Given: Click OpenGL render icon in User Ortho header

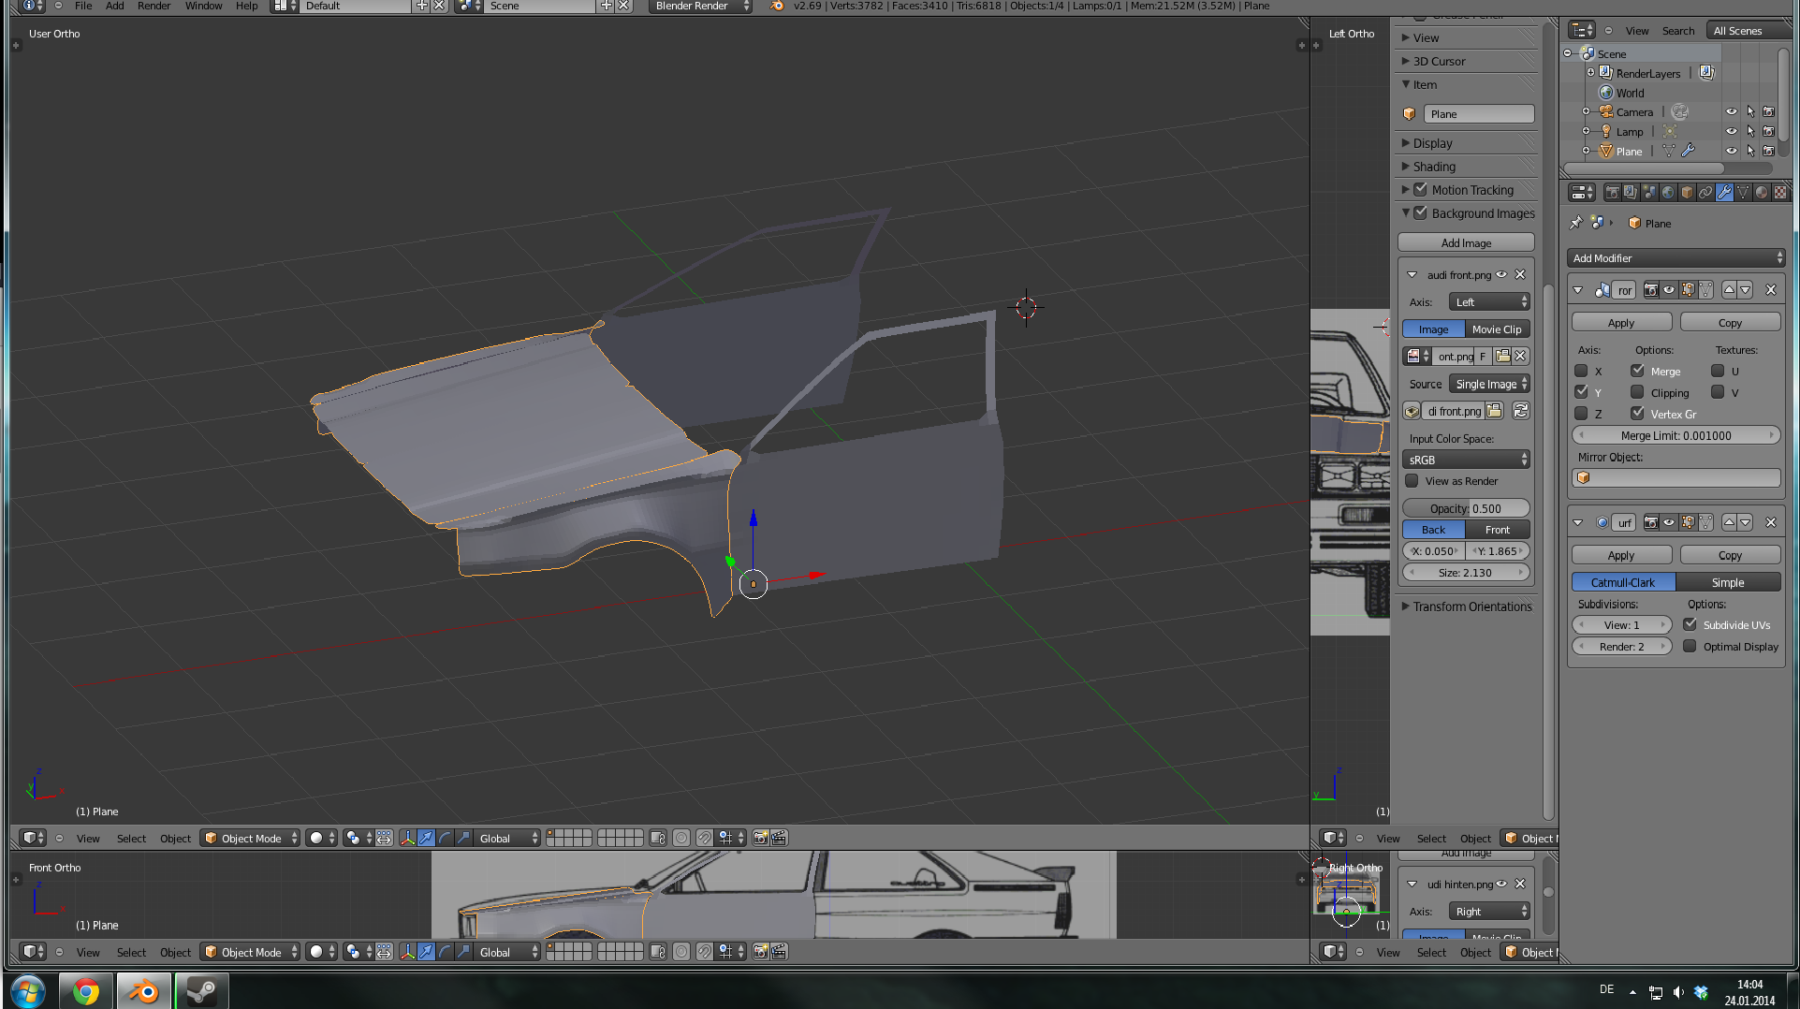Looking at the screenshot, I should [x=760, y=838].
